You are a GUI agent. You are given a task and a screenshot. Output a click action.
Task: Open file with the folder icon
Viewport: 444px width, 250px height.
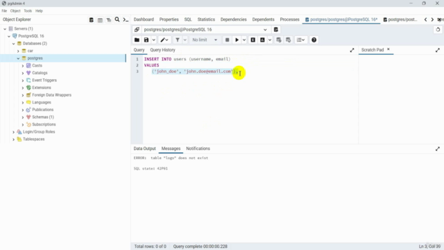click(137, 40)
